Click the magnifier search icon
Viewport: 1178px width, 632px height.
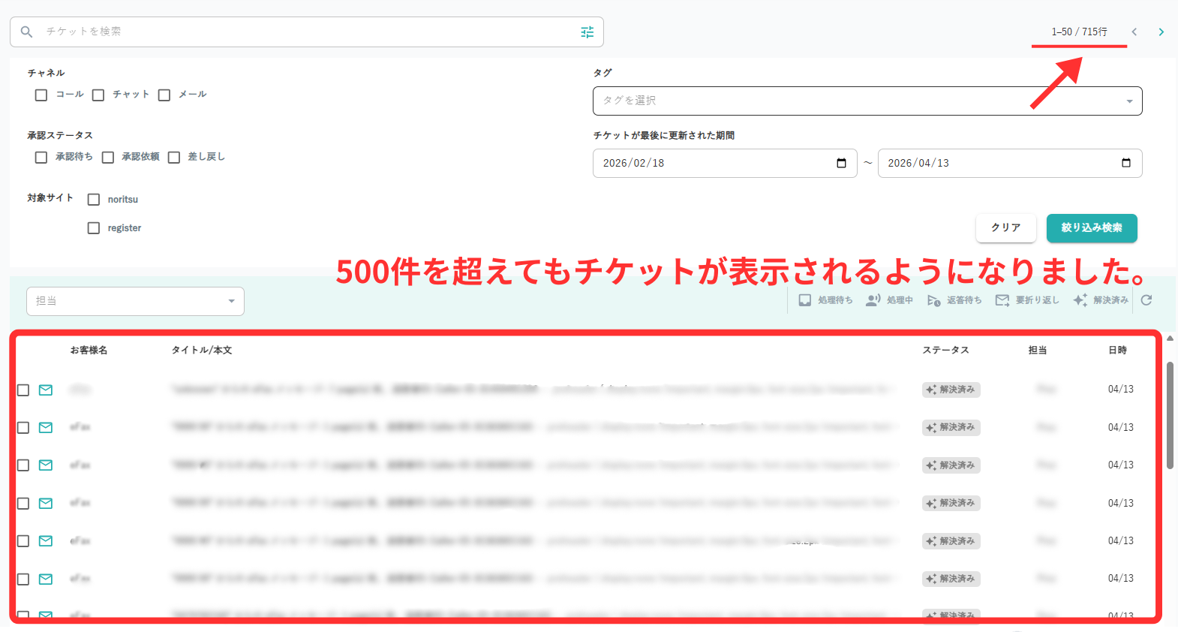click(x=26, y=32)
